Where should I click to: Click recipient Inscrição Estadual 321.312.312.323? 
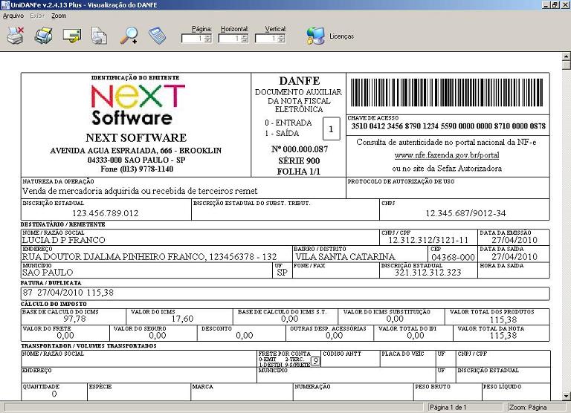pos(428,273)
